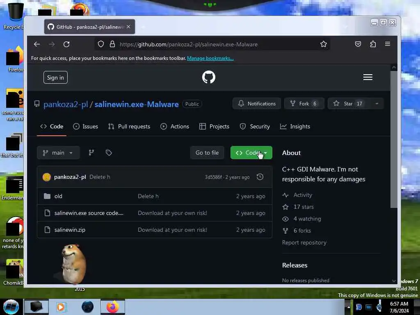Image resolution: width=420 pixels, height=315 pixels.
Task: Open the Security tab
Action: click(255, 126)
